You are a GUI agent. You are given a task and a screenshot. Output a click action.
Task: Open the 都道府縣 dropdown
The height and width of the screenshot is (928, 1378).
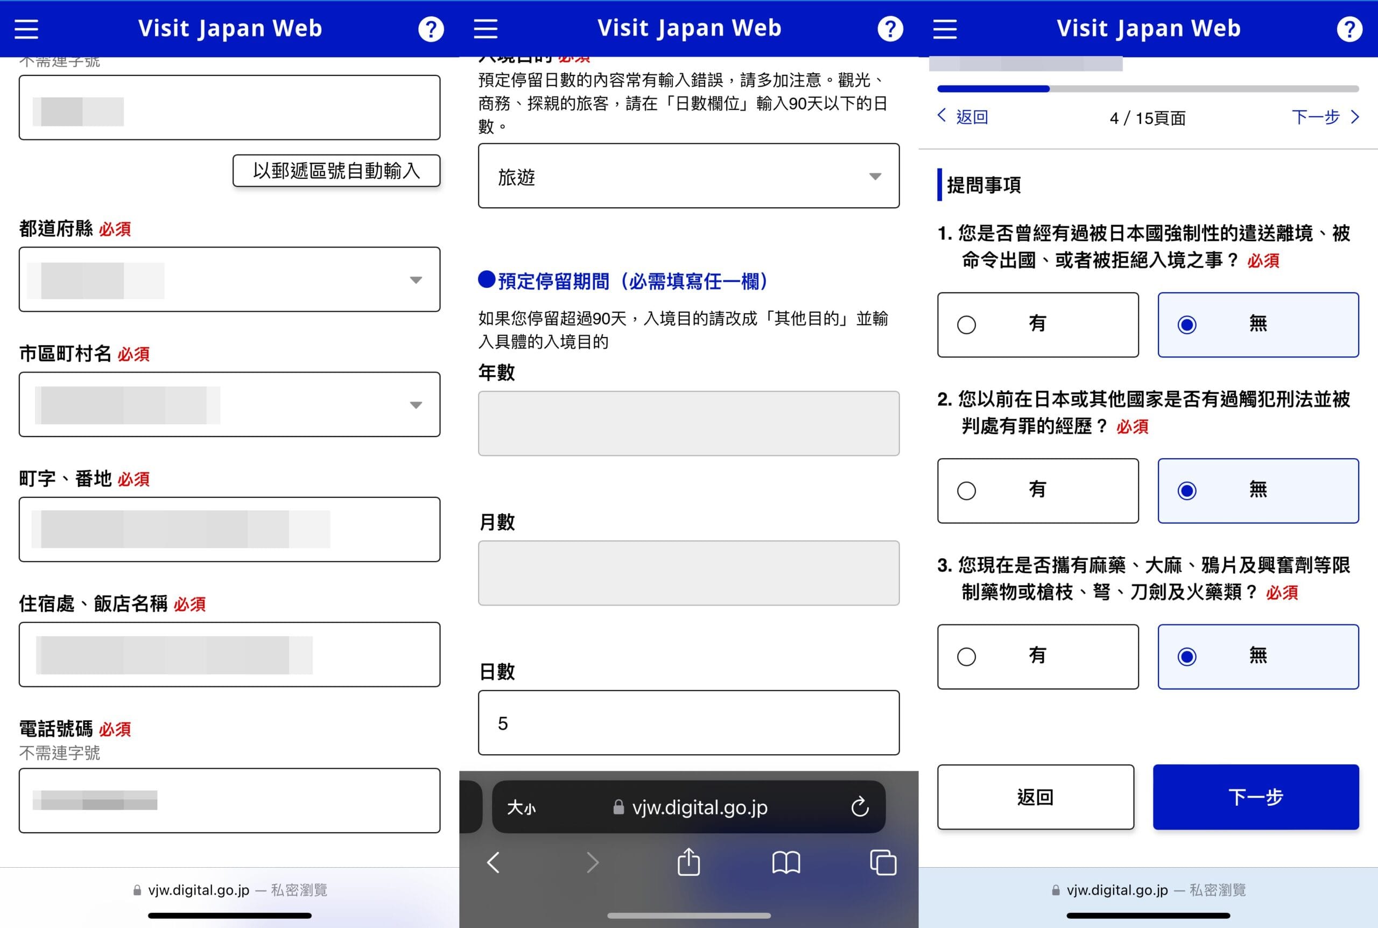click(x=229, y=279)
